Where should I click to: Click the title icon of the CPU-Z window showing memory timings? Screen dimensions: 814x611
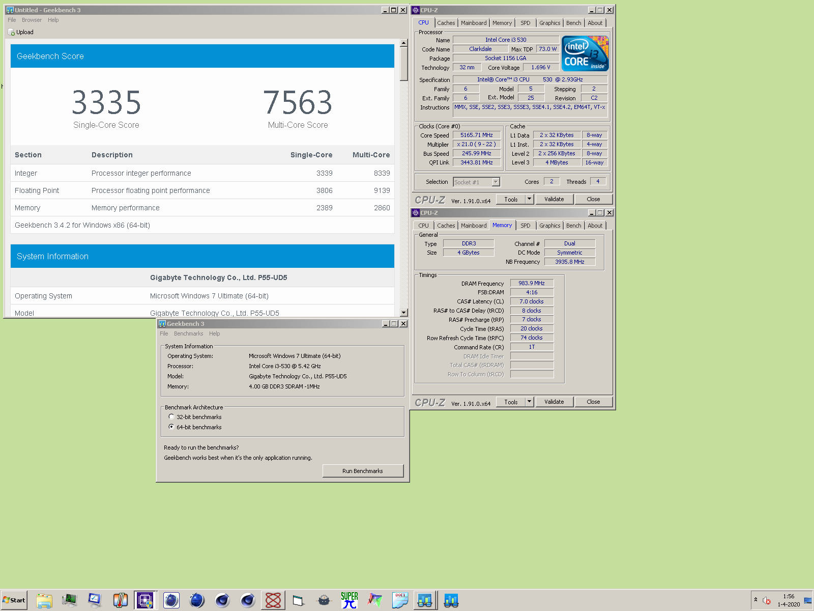[x=416, y=213]
